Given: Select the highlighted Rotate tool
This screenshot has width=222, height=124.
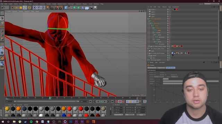Looking at the screenshot, I should click(25, 8).
